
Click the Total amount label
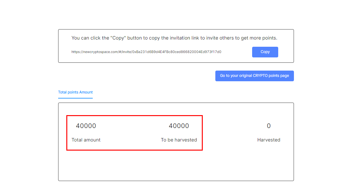pos(86,140)
